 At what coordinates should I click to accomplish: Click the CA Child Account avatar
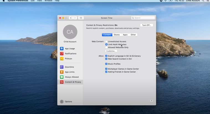(70, 32)
